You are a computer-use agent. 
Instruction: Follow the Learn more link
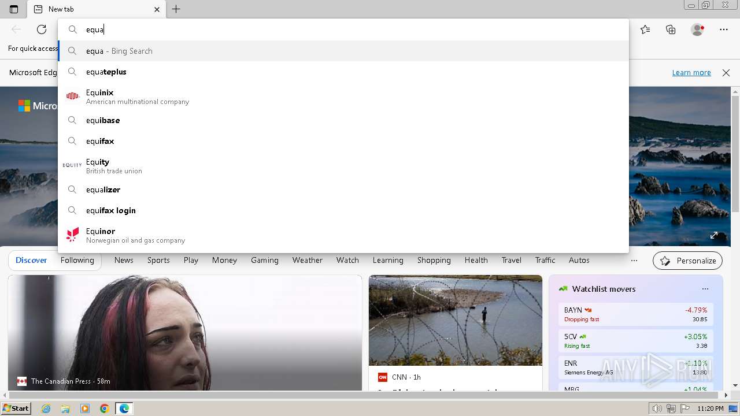point(691,73)
